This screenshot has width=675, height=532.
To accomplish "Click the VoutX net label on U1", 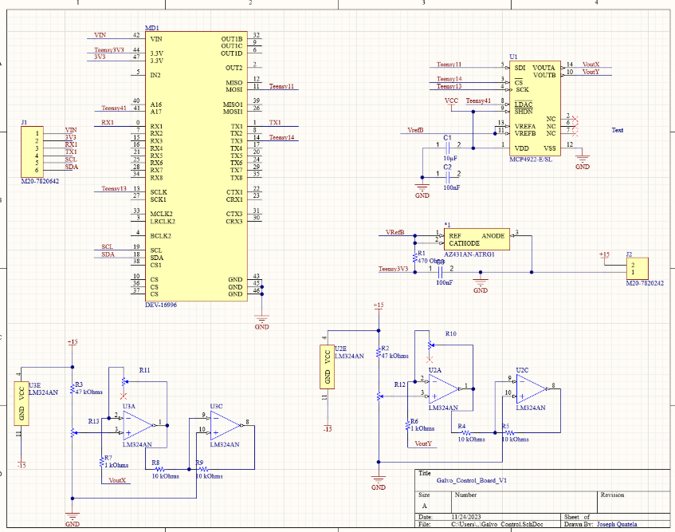I will [x=591, y=64].
